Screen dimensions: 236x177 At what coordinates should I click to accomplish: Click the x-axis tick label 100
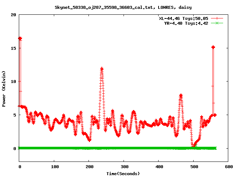[55, 167]
